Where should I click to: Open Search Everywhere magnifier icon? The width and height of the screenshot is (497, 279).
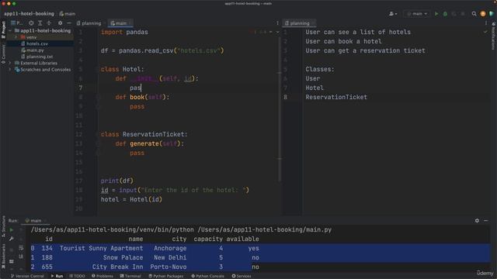pyautogui.click(x=474, y=14)
